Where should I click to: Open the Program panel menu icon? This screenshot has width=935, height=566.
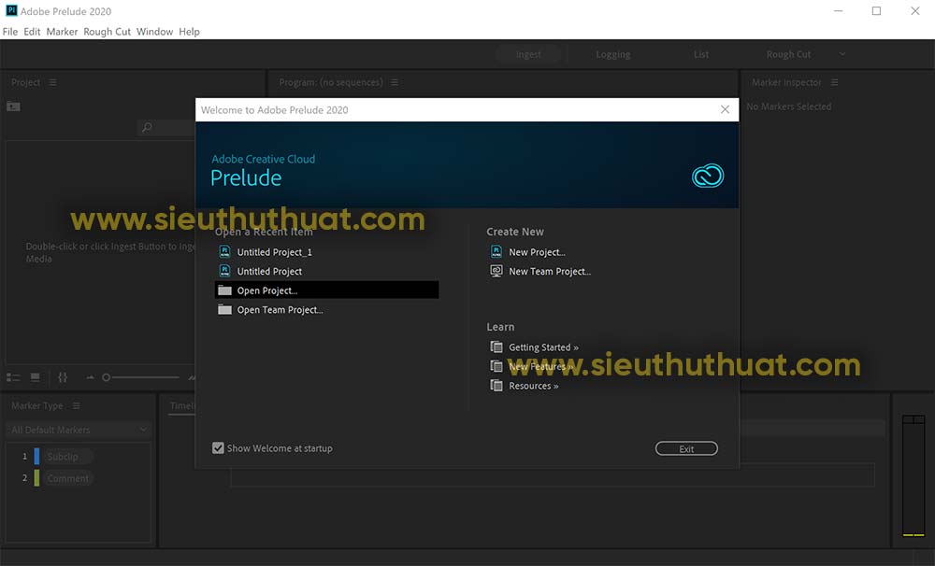(395, 82)
